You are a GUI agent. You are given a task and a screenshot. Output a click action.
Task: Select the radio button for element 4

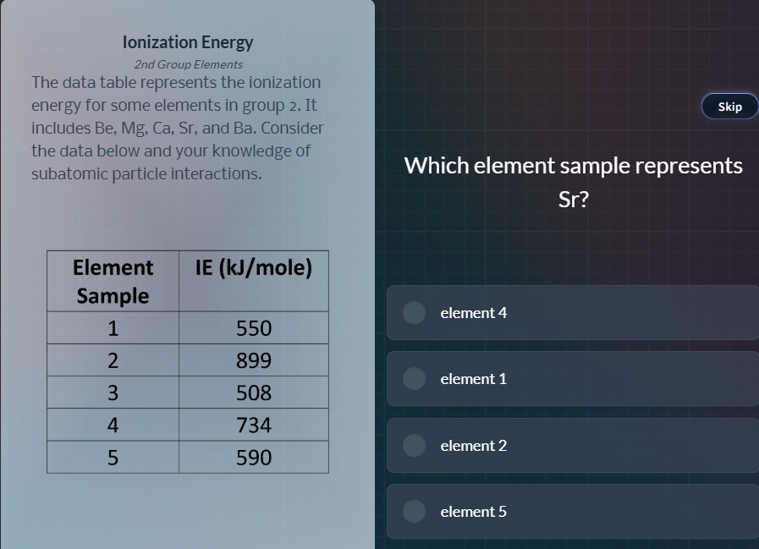click(x=414, y=312)
